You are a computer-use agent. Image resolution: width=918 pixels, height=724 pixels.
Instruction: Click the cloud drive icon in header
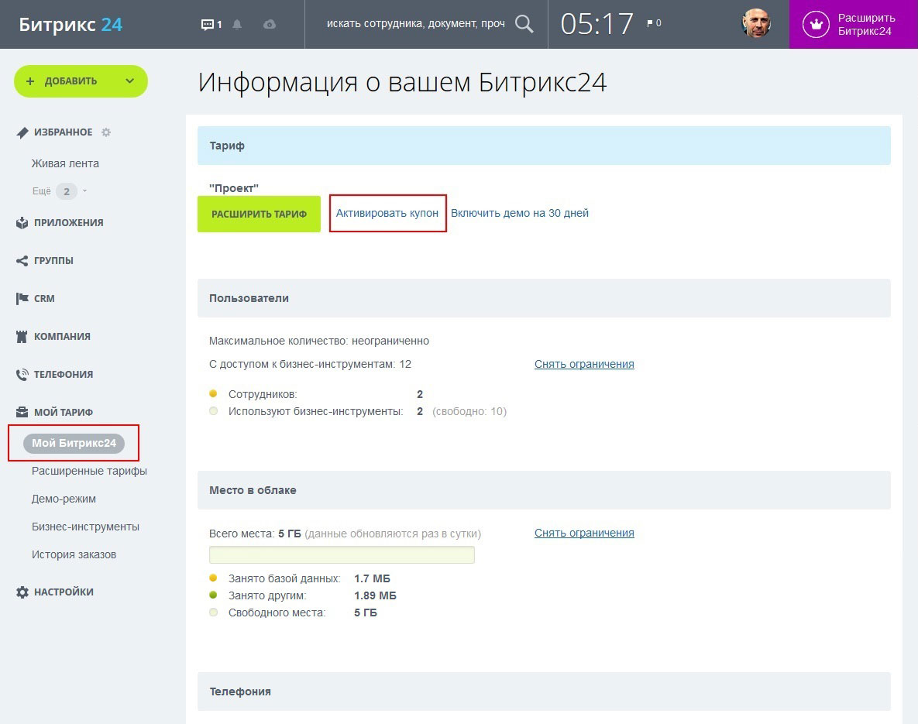270,25
